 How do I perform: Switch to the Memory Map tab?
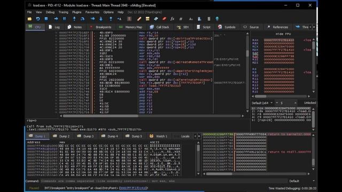coord(130,27)
